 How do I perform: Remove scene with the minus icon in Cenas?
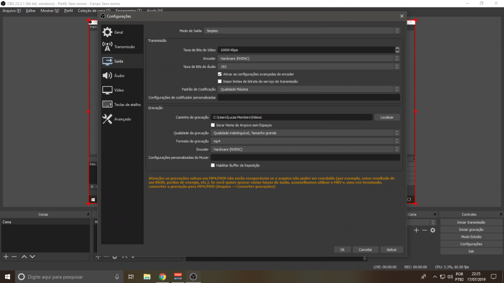click(x=14, y=256)
